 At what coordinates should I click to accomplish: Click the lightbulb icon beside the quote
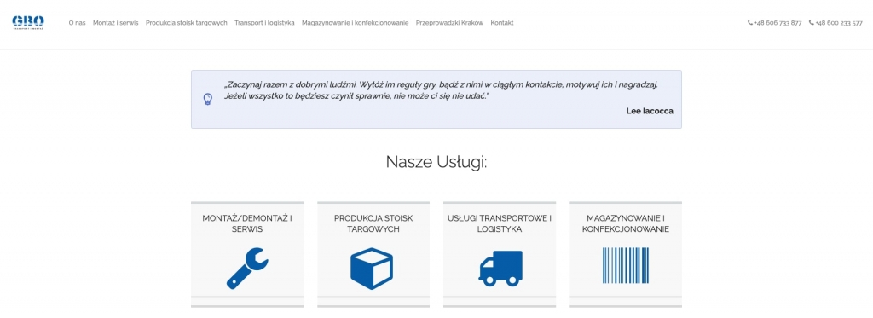click(208, 99)
